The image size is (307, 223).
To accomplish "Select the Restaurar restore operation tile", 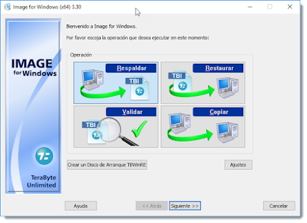I will [203, 83].
